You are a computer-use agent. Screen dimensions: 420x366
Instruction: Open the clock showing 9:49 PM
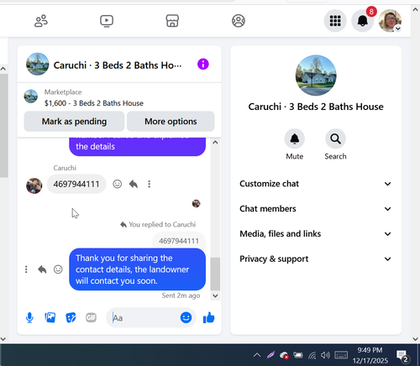click(x=370, y=355)
